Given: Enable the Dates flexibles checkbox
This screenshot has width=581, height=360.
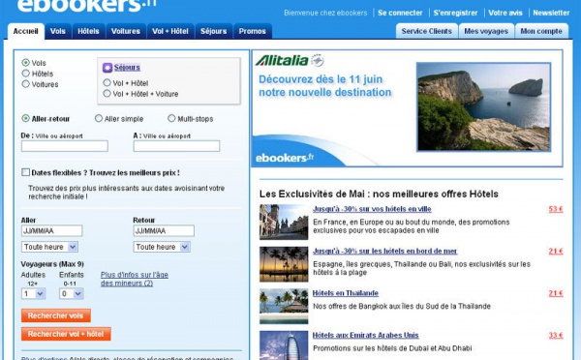Looking at the screenshot, I should pyautogui.click(x=25, y=172).
